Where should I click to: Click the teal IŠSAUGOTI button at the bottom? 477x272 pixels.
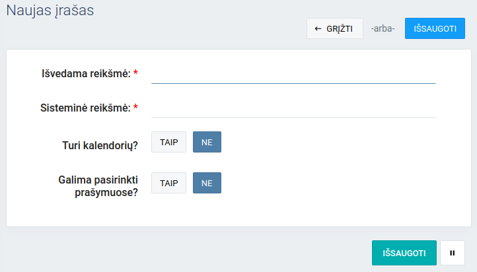404,253
